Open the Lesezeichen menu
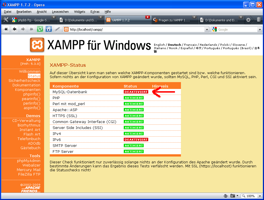Screen dimensions: 264x200 (60, 12)
